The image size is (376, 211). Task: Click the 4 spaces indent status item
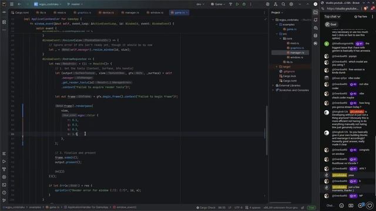pos(253,207)
